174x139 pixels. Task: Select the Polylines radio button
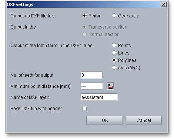coord(114,60)
